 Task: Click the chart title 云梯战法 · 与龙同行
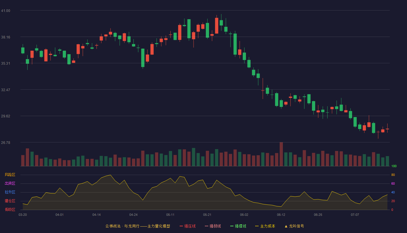click(122, 226)
